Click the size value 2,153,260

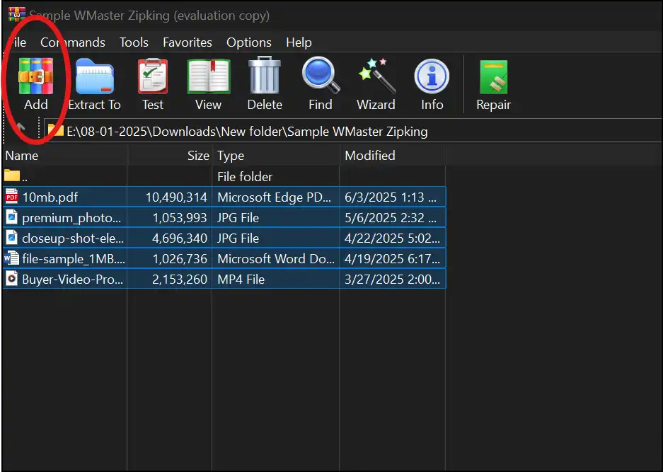[x=180, y=279]
